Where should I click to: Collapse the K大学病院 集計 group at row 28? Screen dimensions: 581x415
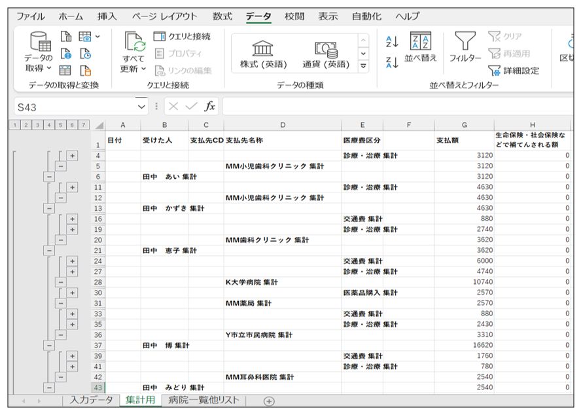(60, 282)
